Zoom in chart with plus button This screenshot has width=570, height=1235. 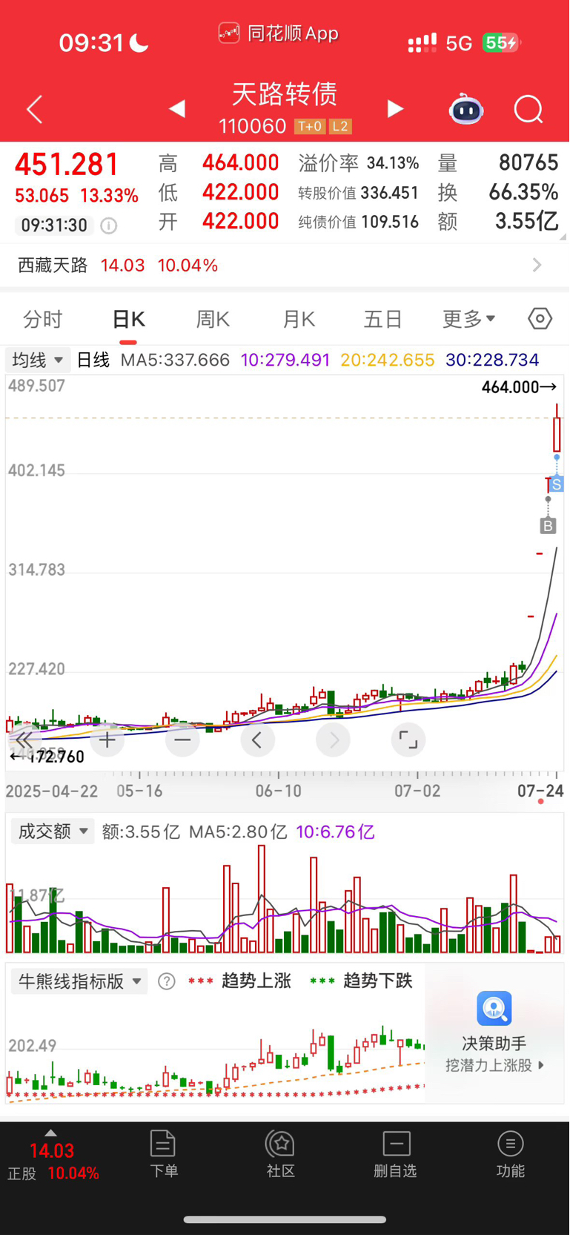[107, 740]
